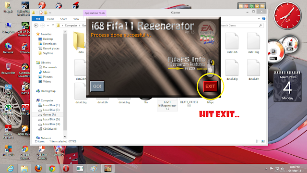Click the calendar gadget showing March 2013

pyautogui.click(x=287, y=86)
